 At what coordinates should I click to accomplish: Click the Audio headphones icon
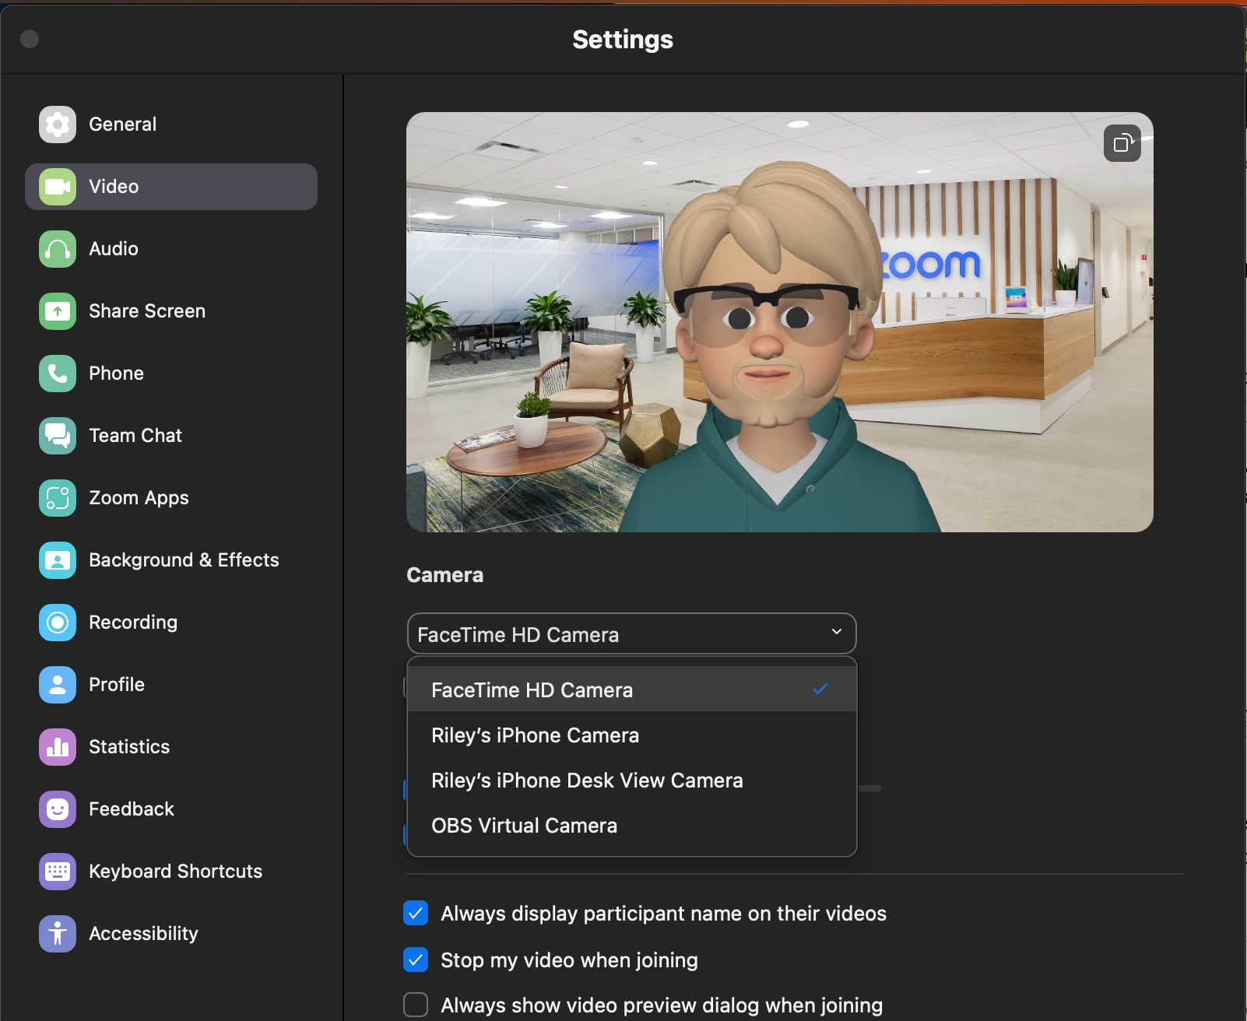click(x=58, y=249)
